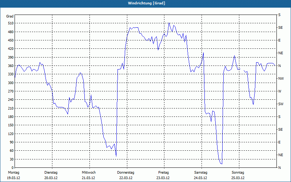
Task: Select the E compass label level with 90
Action: [x=279, y=142]
